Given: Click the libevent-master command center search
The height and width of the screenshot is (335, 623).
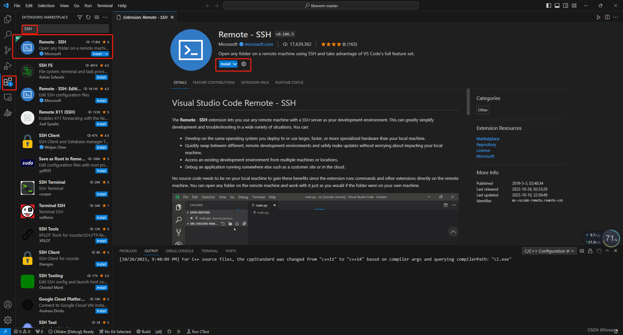Looking at the screenshot, I should (x=321, y=6).
